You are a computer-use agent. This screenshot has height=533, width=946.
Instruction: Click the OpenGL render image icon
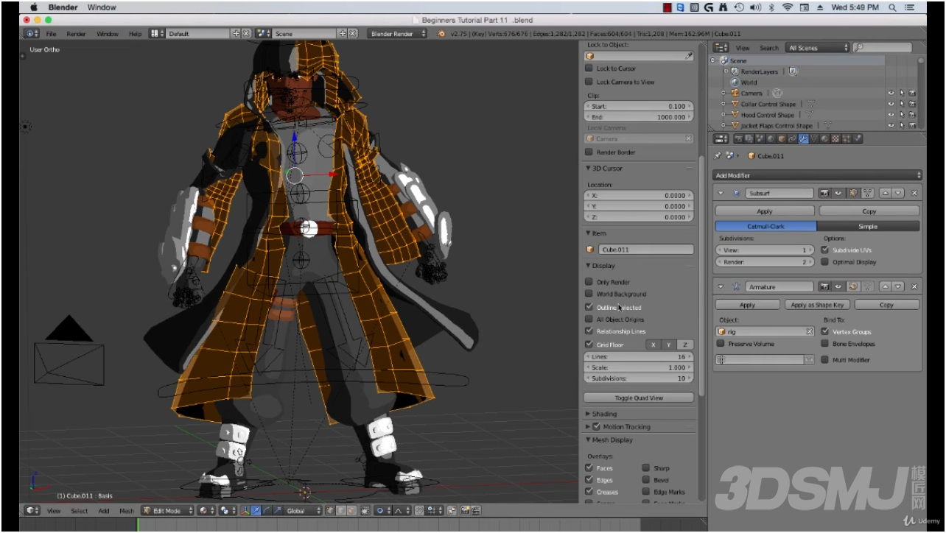[x=465, y=510]
